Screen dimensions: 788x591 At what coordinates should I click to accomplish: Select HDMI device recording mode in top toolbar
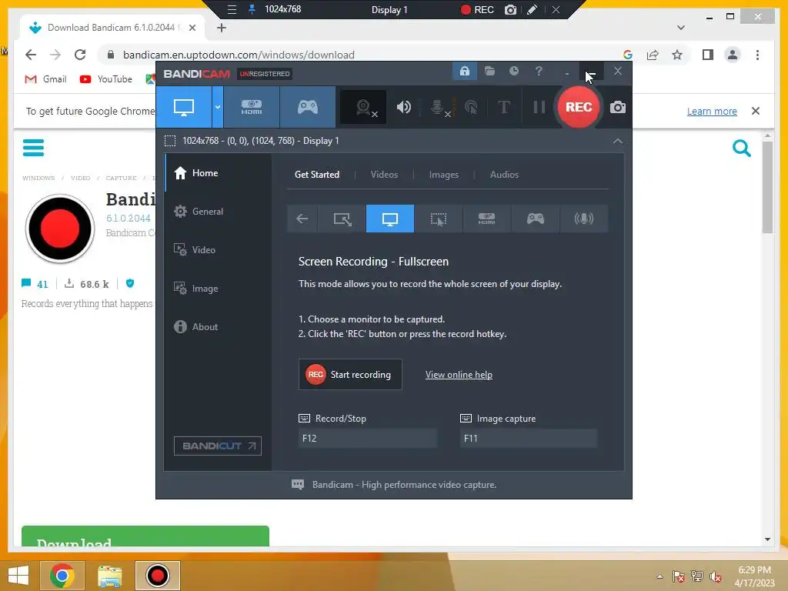(252, 107)
